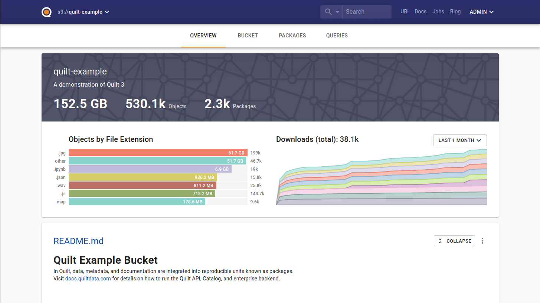Collapse the README.md preview
Viewport: 540px width, 303px height.
(454, 241)
